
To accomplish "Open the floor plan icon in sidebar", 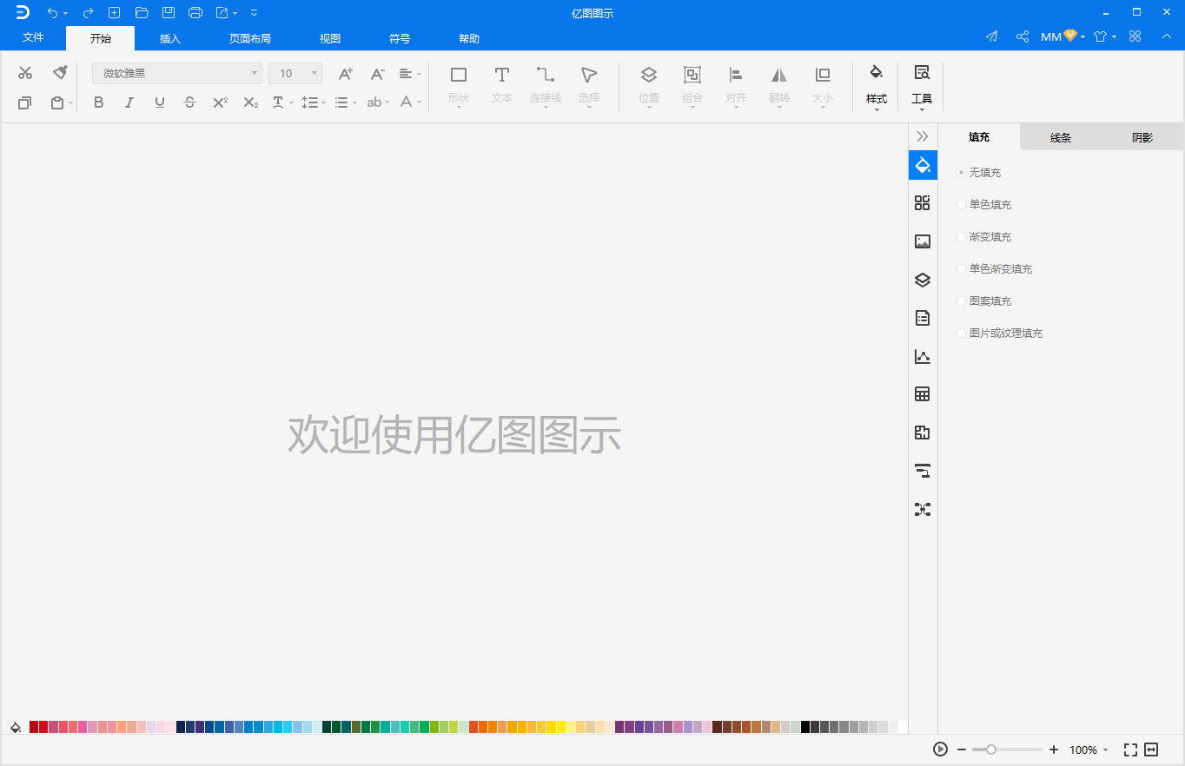I will [923, 433].
